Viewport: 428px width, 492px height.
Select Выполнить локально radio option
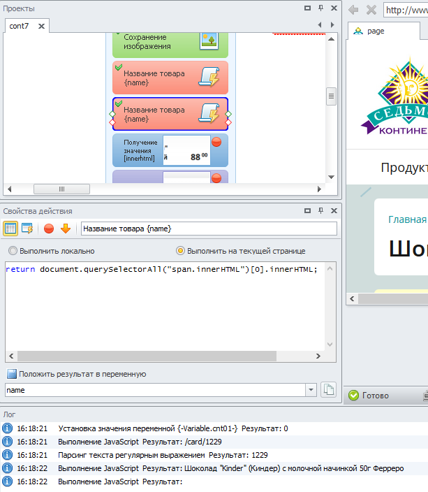pyautogui.click(x=52, y=251)
